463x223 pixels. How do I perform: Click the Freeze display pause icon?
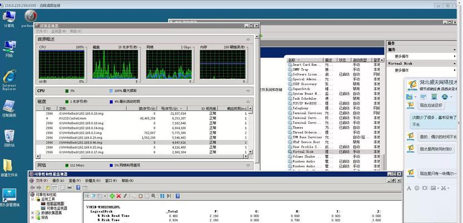pos(162,196)
